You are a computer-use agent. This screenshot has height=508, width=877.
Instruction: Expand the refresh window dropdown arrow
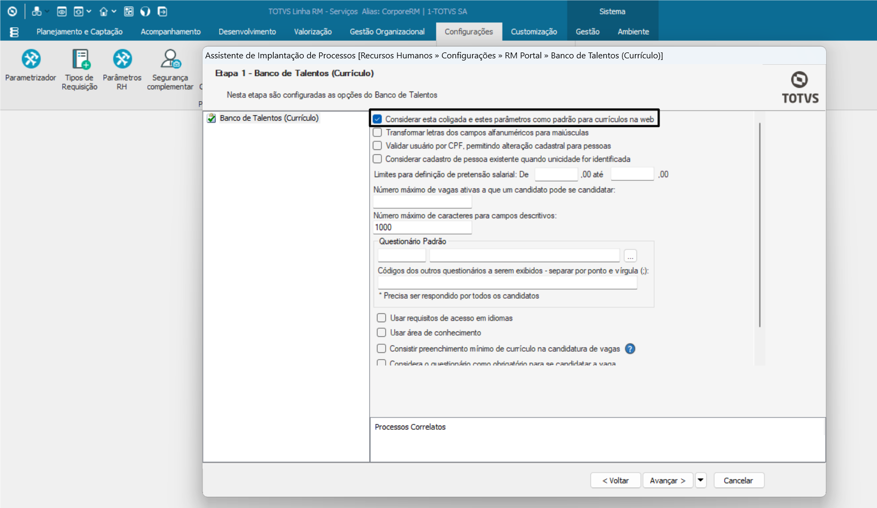tap(89, 11)
